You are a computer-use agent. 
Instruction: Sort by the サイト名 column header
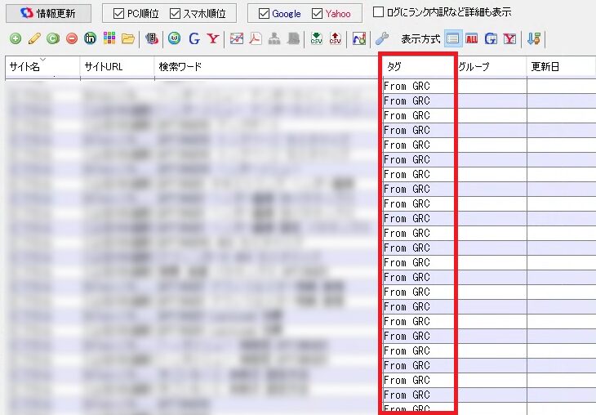tap(42, 67)
